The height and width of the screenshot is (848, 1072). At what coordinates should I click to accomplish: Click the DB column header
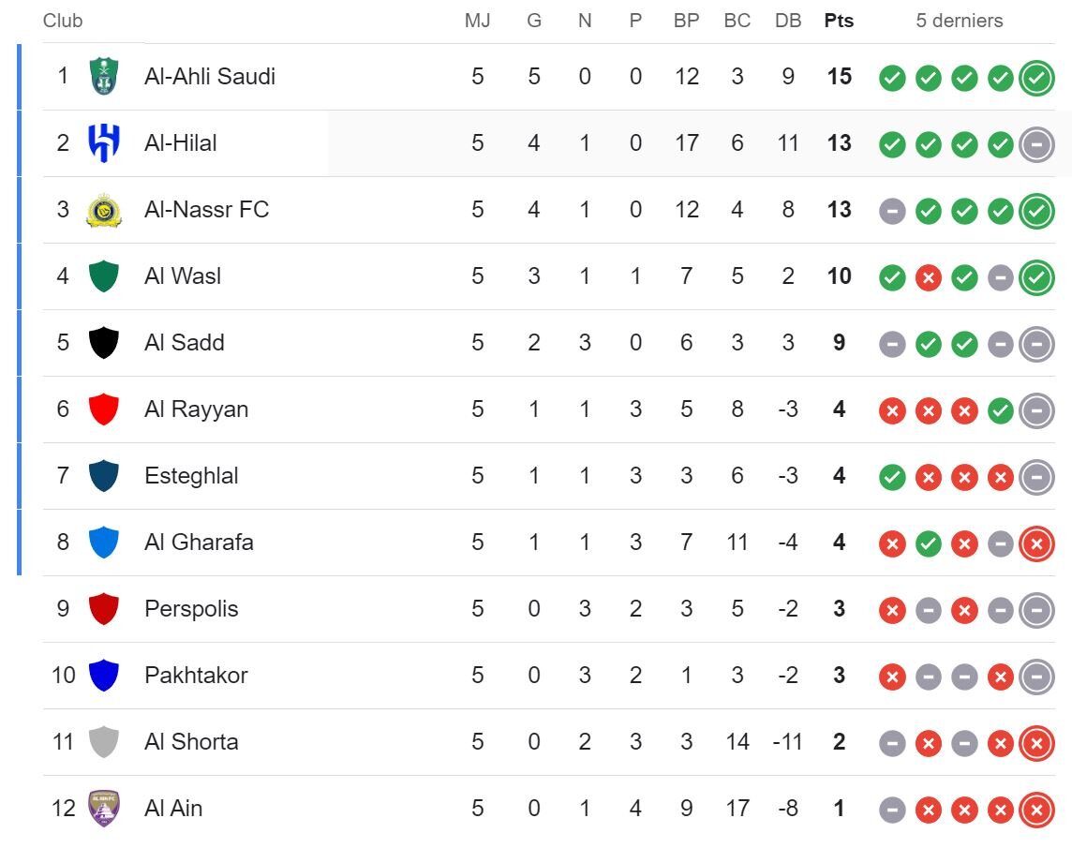click(788, 21)
